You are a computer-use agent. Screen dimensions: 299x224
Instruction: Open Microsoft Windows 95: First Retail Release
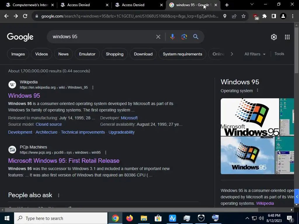coord(64,161)
